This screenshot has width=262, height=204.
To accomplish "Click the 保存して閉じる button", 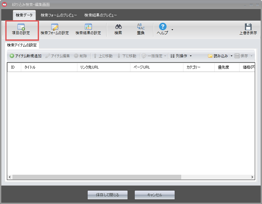I will (108, 195).
